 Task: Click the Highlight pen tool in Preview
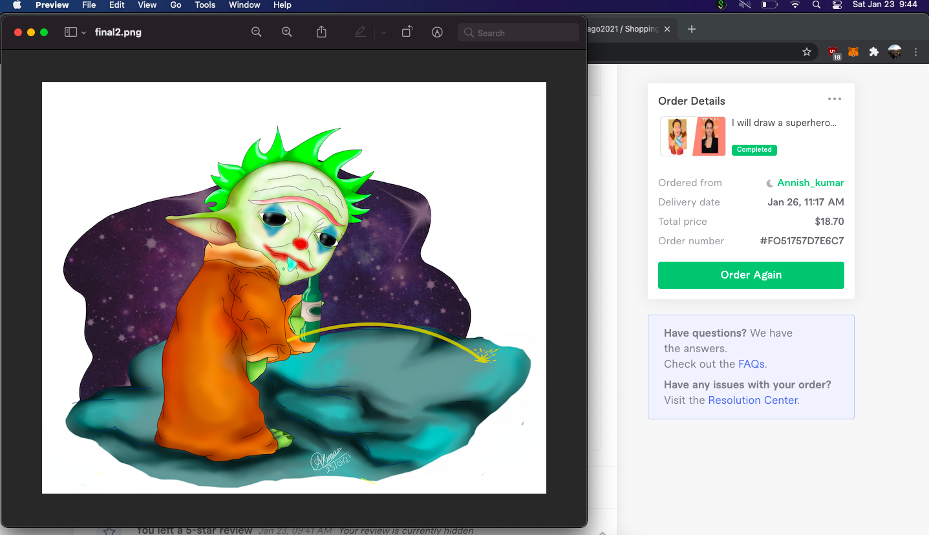[x=361, y=32]
